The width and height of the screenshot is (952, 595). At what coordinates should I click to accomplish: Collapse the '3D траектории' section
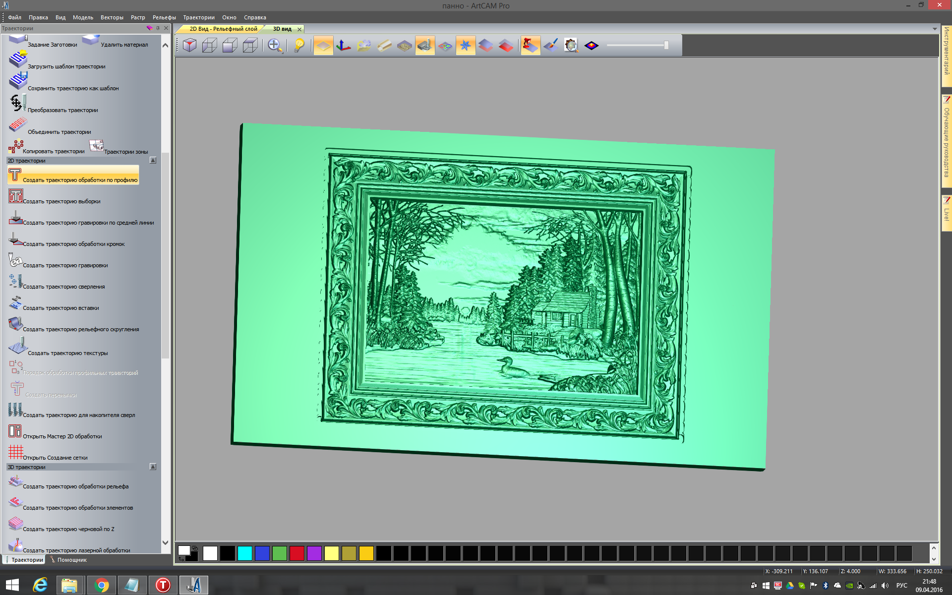coord(153,467)
